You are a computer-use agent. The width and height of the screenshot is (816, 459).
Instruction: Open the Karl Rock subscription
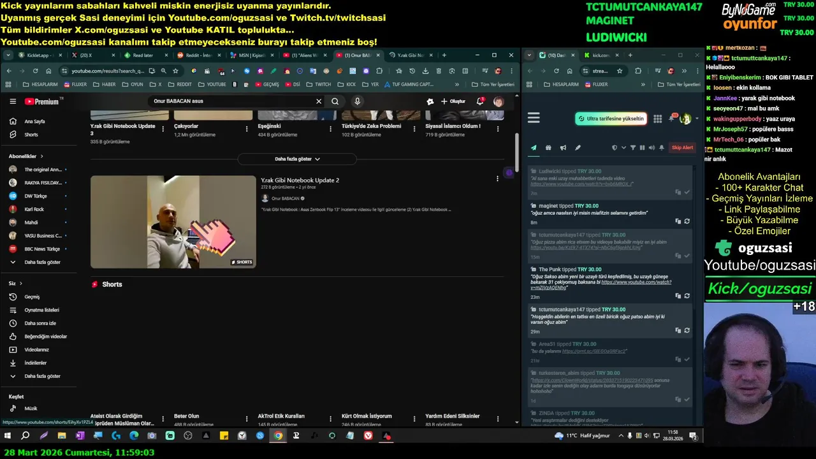38,209
